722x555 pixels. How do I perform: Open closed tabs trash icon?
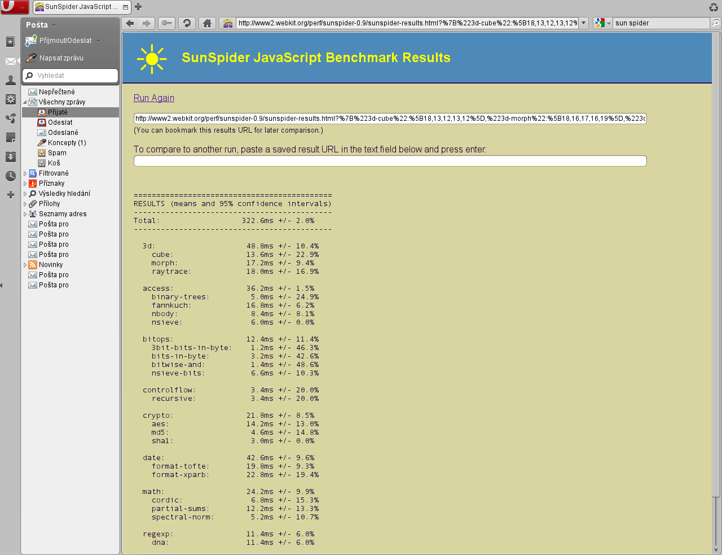[x=714, y=7]
